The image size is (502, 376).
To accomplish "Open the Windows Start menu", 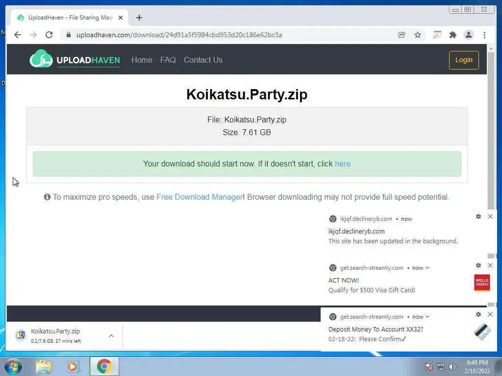I will tap(13, 366).
